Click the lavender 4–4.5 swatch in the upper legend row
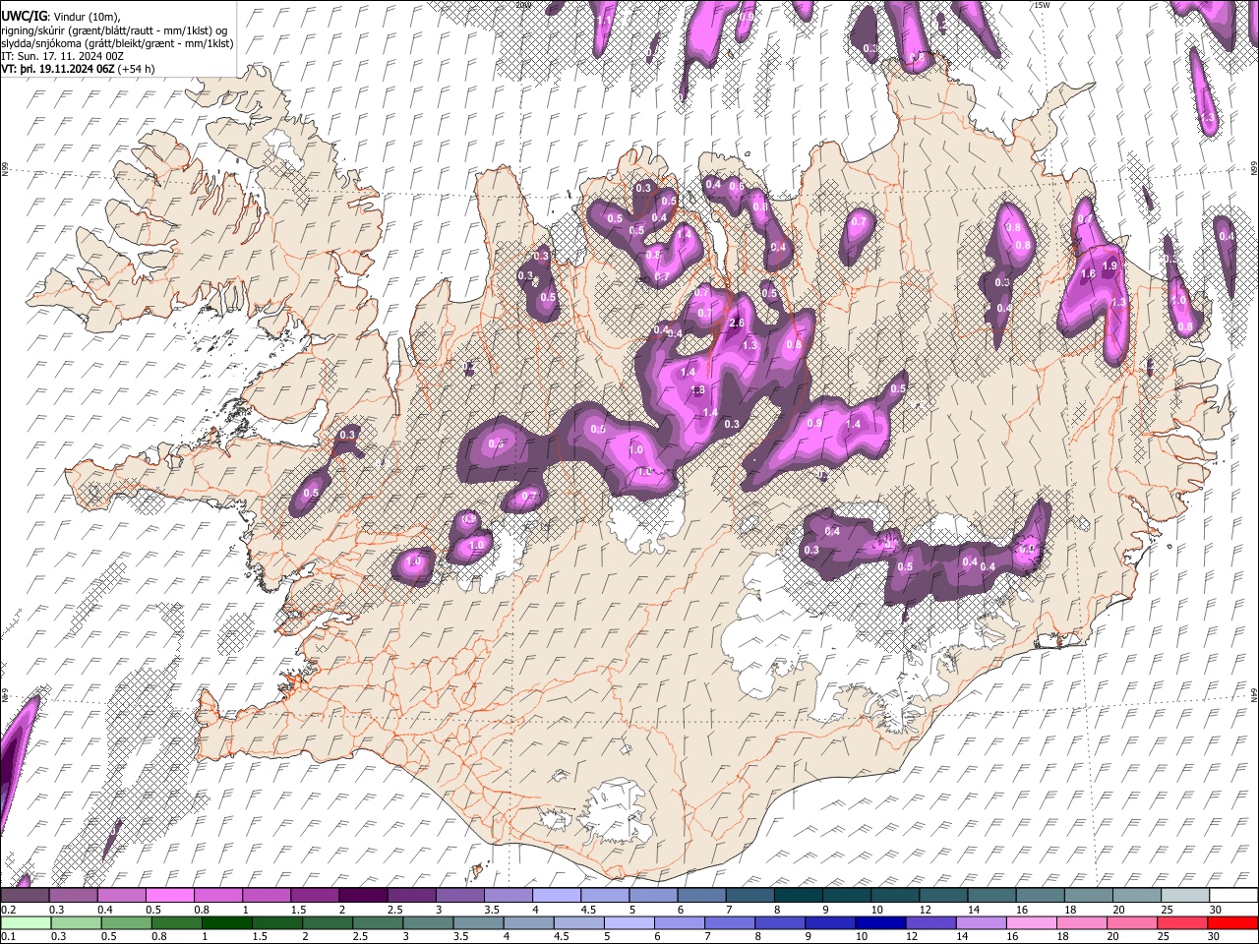Image resolution: width=1259 pixels, height=944 pixels. pyautogui.click(x=556, y=896)
